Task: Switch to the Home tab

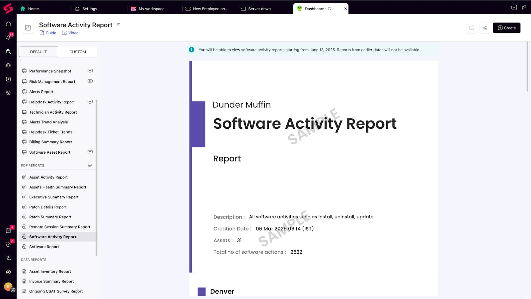Action: [x=30, y=9]
